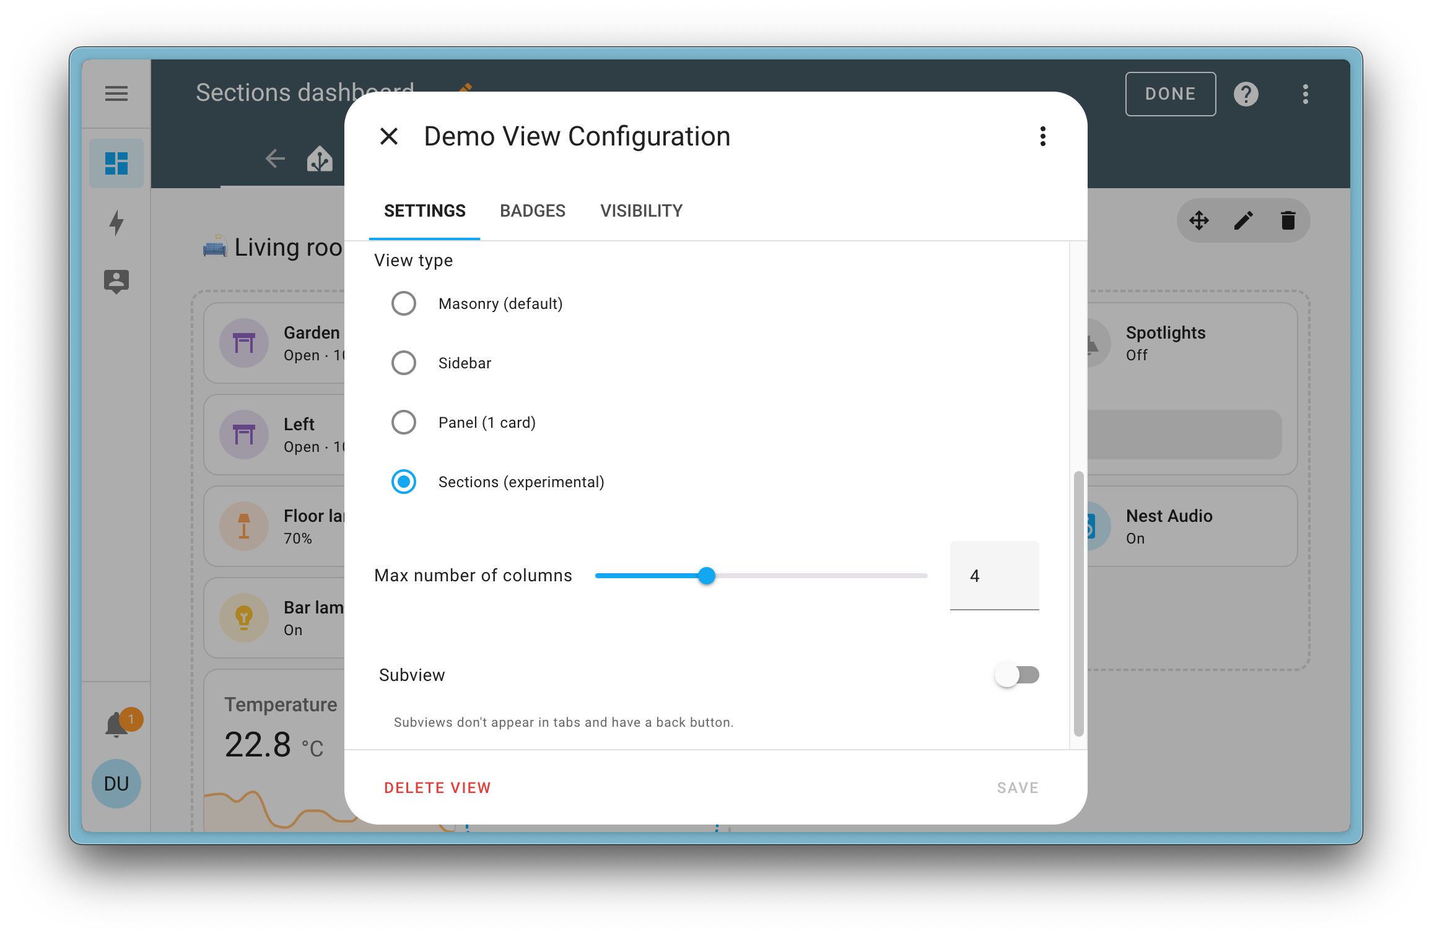The height and width of the screenshot is (936, 1432).
Task: Select the Masonry (default) view type
Action: click(x=403, y=303)
